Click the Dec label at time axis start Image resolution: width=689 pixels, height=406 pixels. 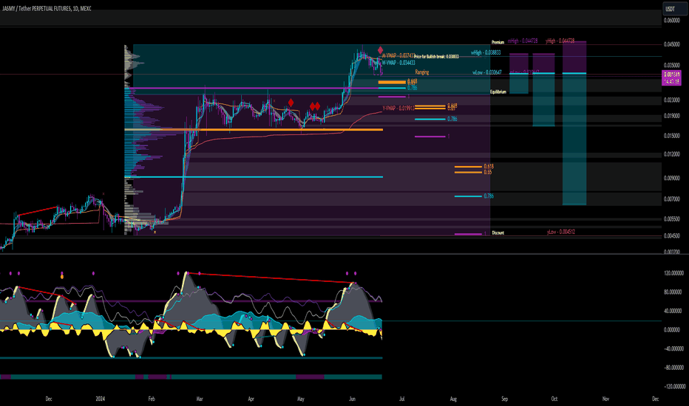[x=49, y=399]
